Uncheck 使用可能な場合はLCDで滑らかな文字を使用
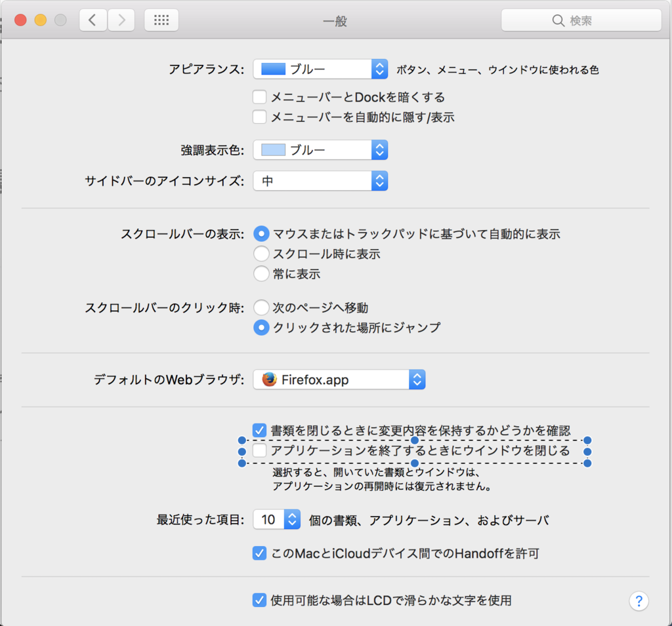The image size is (672, 626). [x=259, y=600]
